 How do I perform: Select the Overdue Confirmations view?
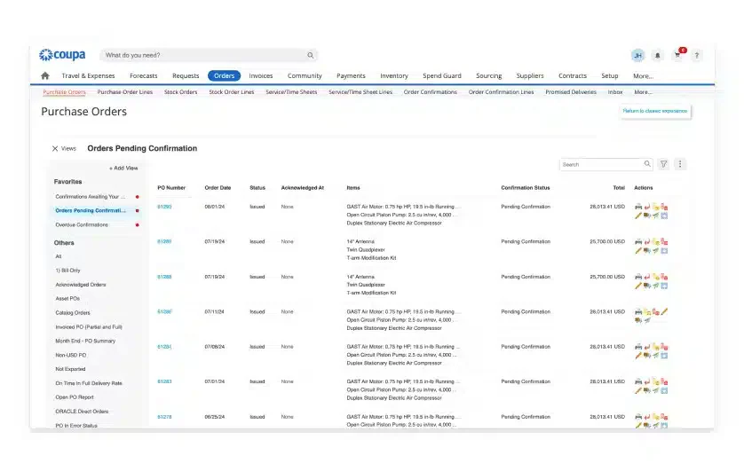(x=82, y=225)
